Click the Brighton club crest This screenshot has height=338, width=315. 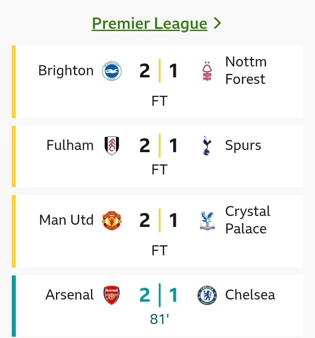point(112,71)
